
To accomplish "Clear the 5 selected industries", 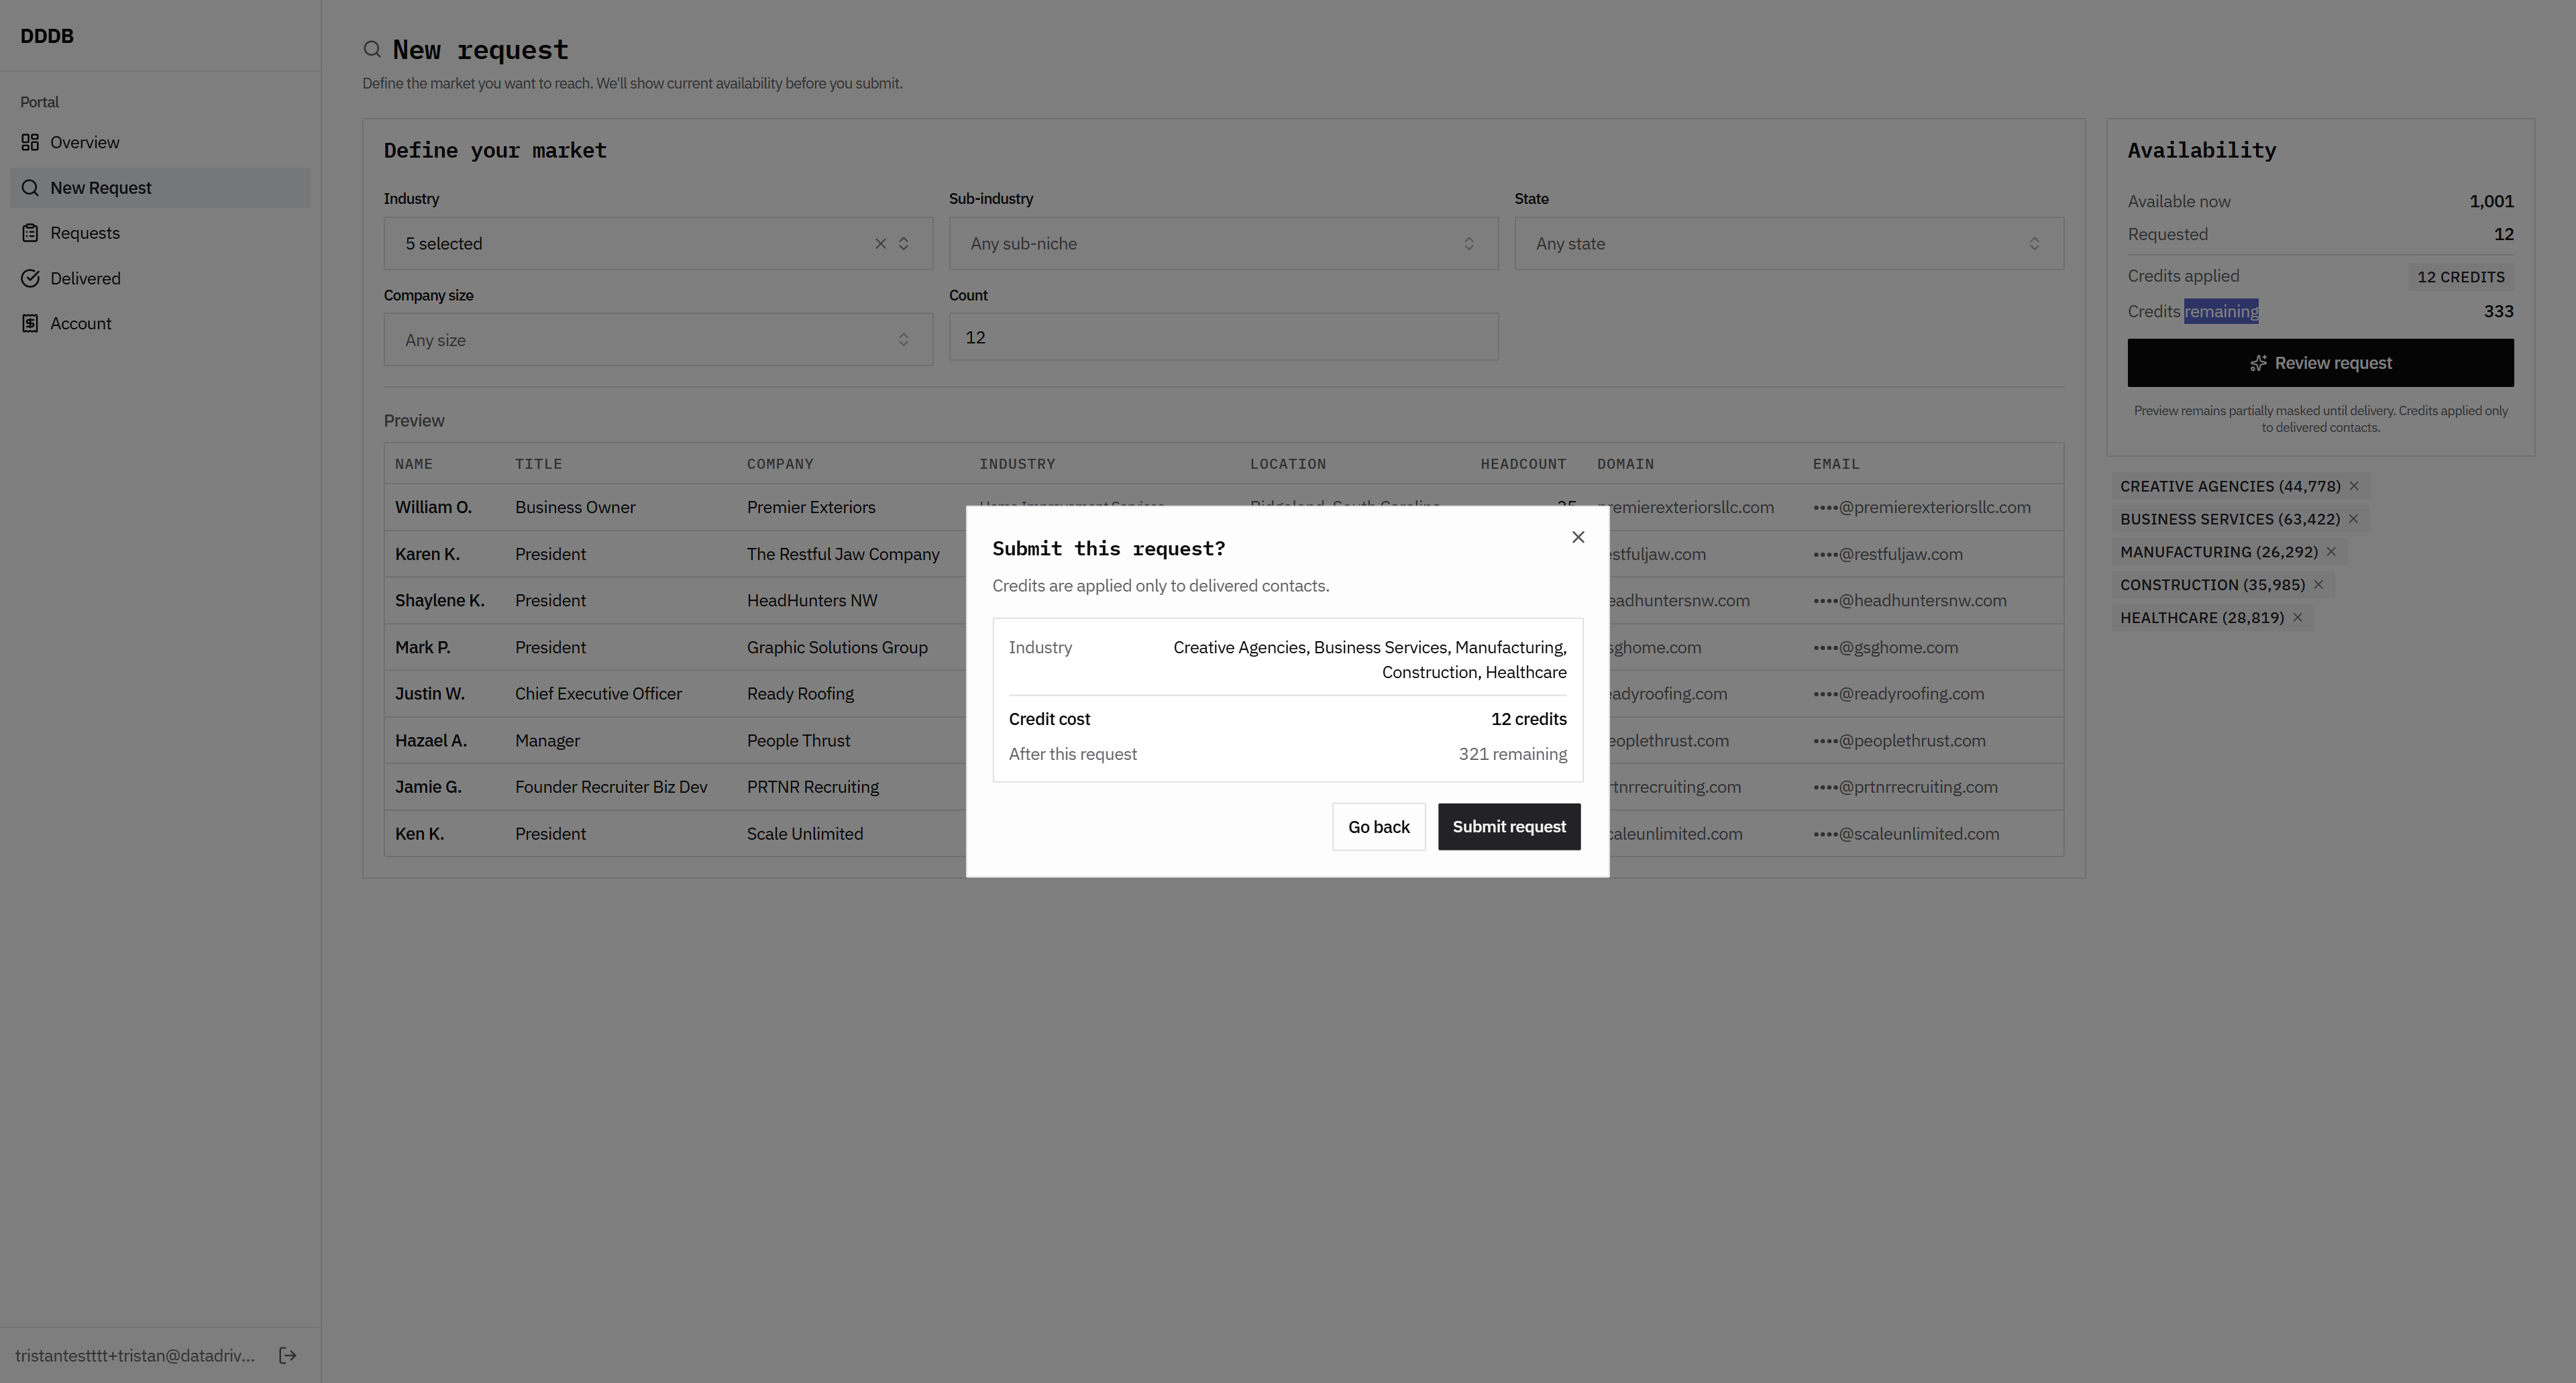I will [880, 243].
